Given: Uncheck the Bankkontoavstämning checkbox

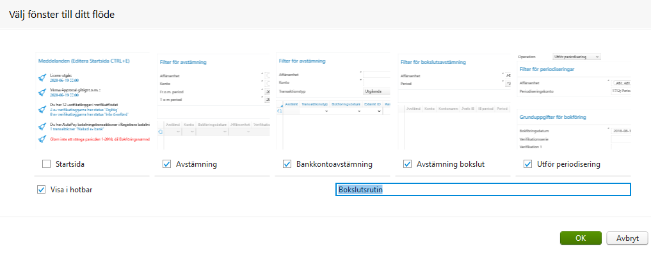Looking at the screenshot, I should click(287, 164).
